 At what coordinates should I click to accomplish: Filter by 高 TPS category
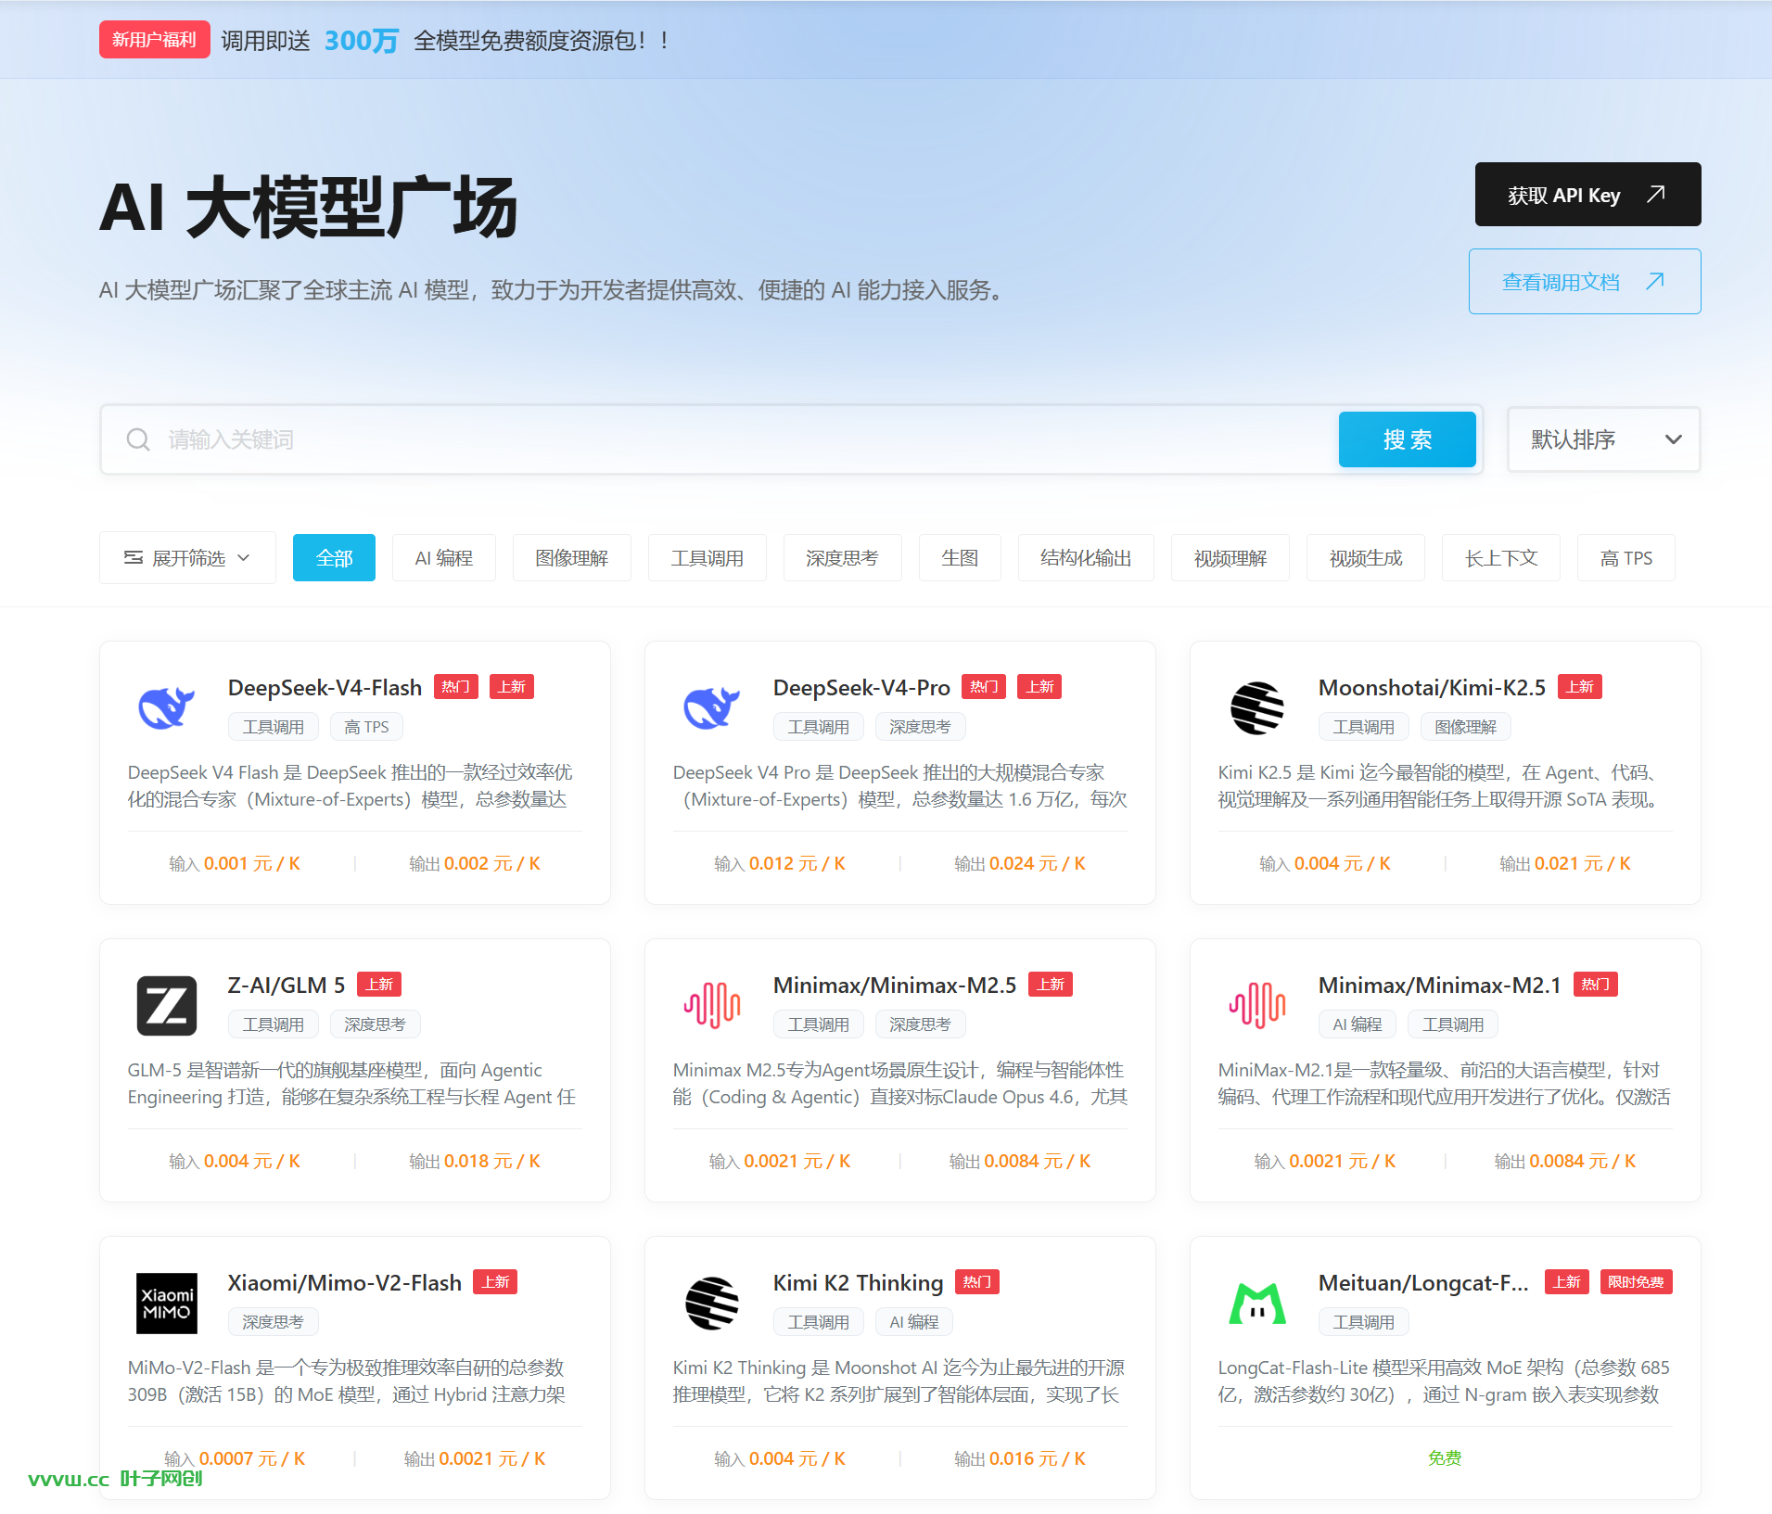click(x=1626, y=558)
